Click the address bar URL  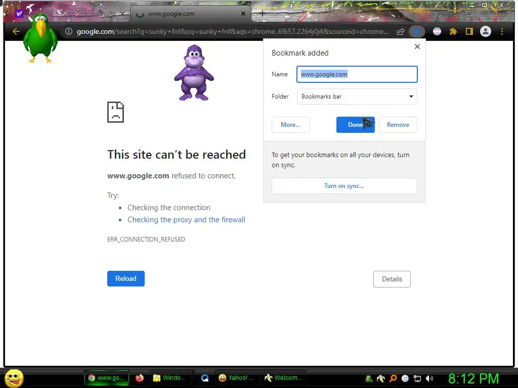pyautogui.click(x=232, y=31)
